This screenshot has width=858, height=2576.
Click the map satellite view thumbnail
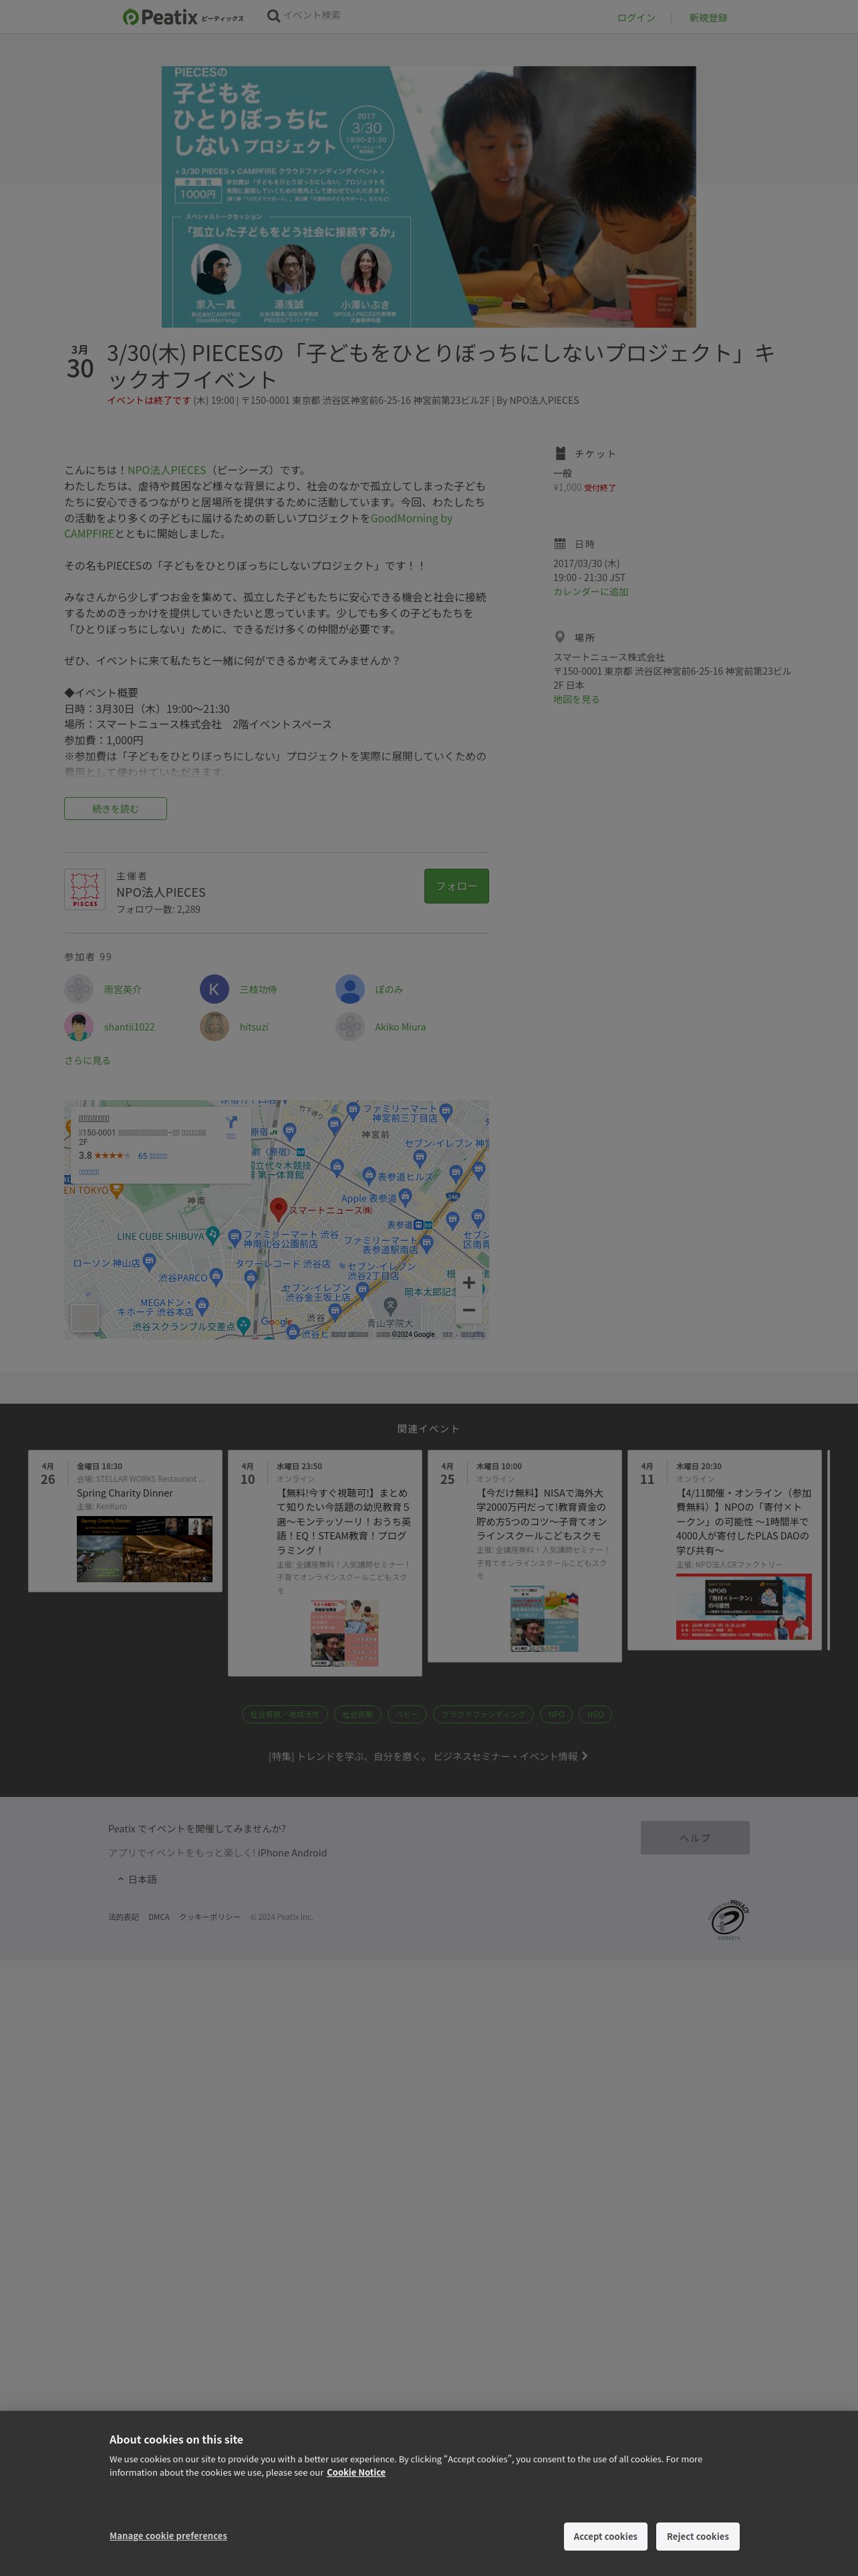pos(85,1318)
